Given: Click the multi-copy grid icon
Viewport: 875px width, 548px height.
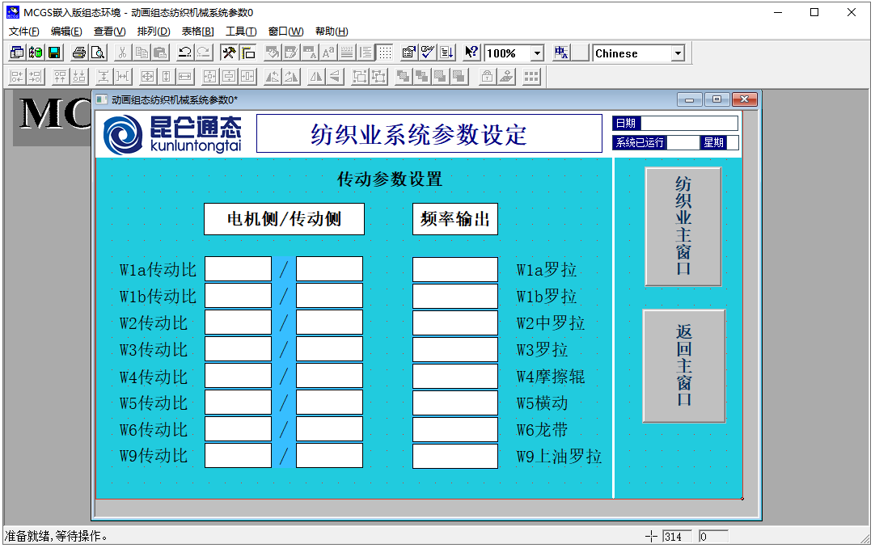Looking at the screenshot, I should click(x=531, y=76).
